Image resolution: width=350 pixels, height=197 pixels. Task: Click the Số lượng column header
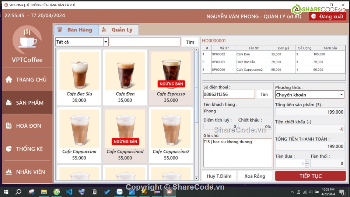tap(304, 48)
